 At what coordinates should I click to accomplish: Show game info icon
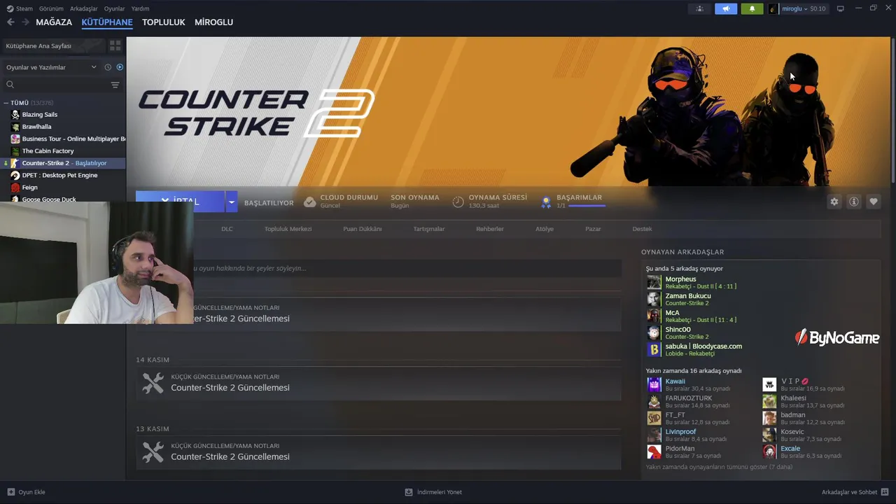[854, 202]
